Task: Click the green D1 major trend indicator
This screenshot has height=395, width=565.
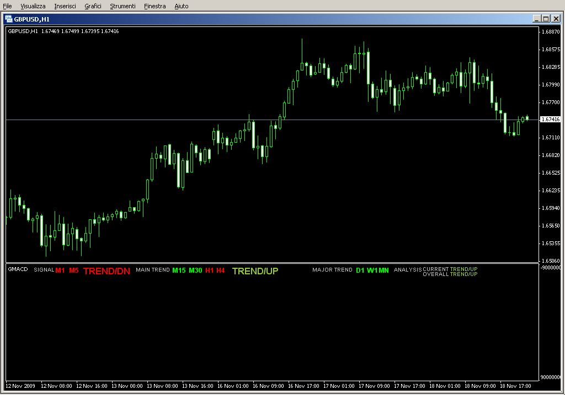Action: (x=360, y=270)
